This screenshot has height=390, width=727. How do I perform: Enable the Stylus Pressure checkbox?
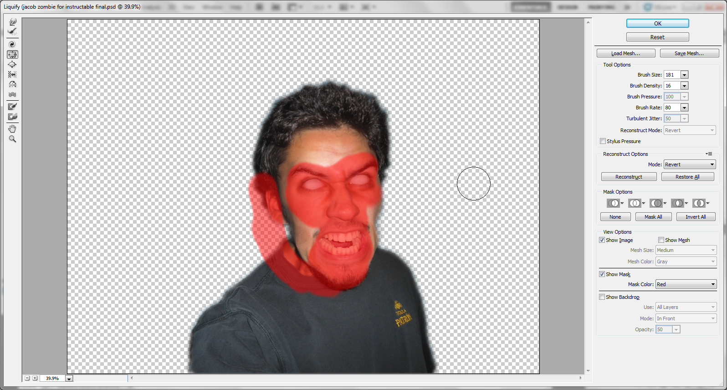click(603, 141)
